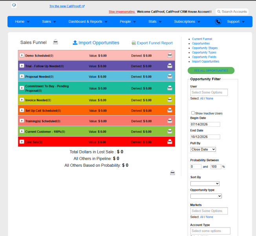Open the Opportunity Fields link

pyautogui.click(x=204, y=57)
